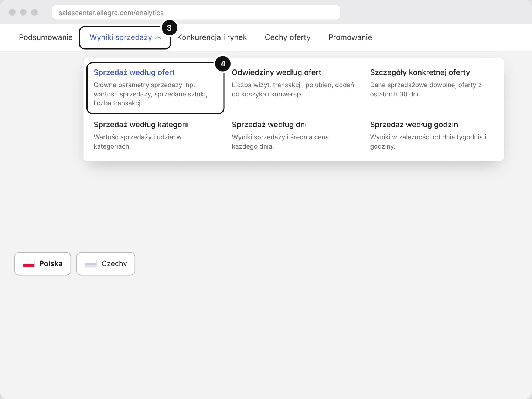Click description 'Główne parametry sprzedaży, np.'
The width and height of the screenshot is (532, 399).
pyautogui.click(x=144, y=85)
